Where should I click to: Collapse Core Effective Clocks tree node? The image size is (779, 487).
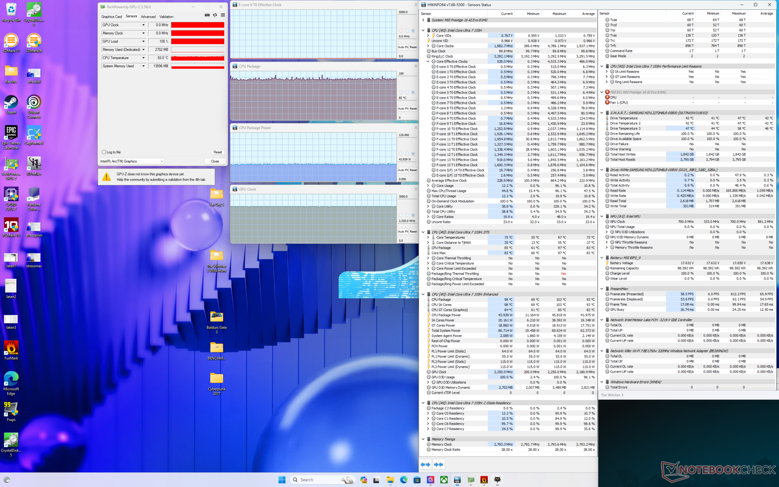coord(428,62)
